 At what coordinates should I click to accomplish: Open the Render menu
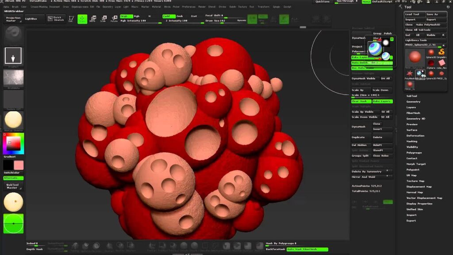tap(202, 7)
